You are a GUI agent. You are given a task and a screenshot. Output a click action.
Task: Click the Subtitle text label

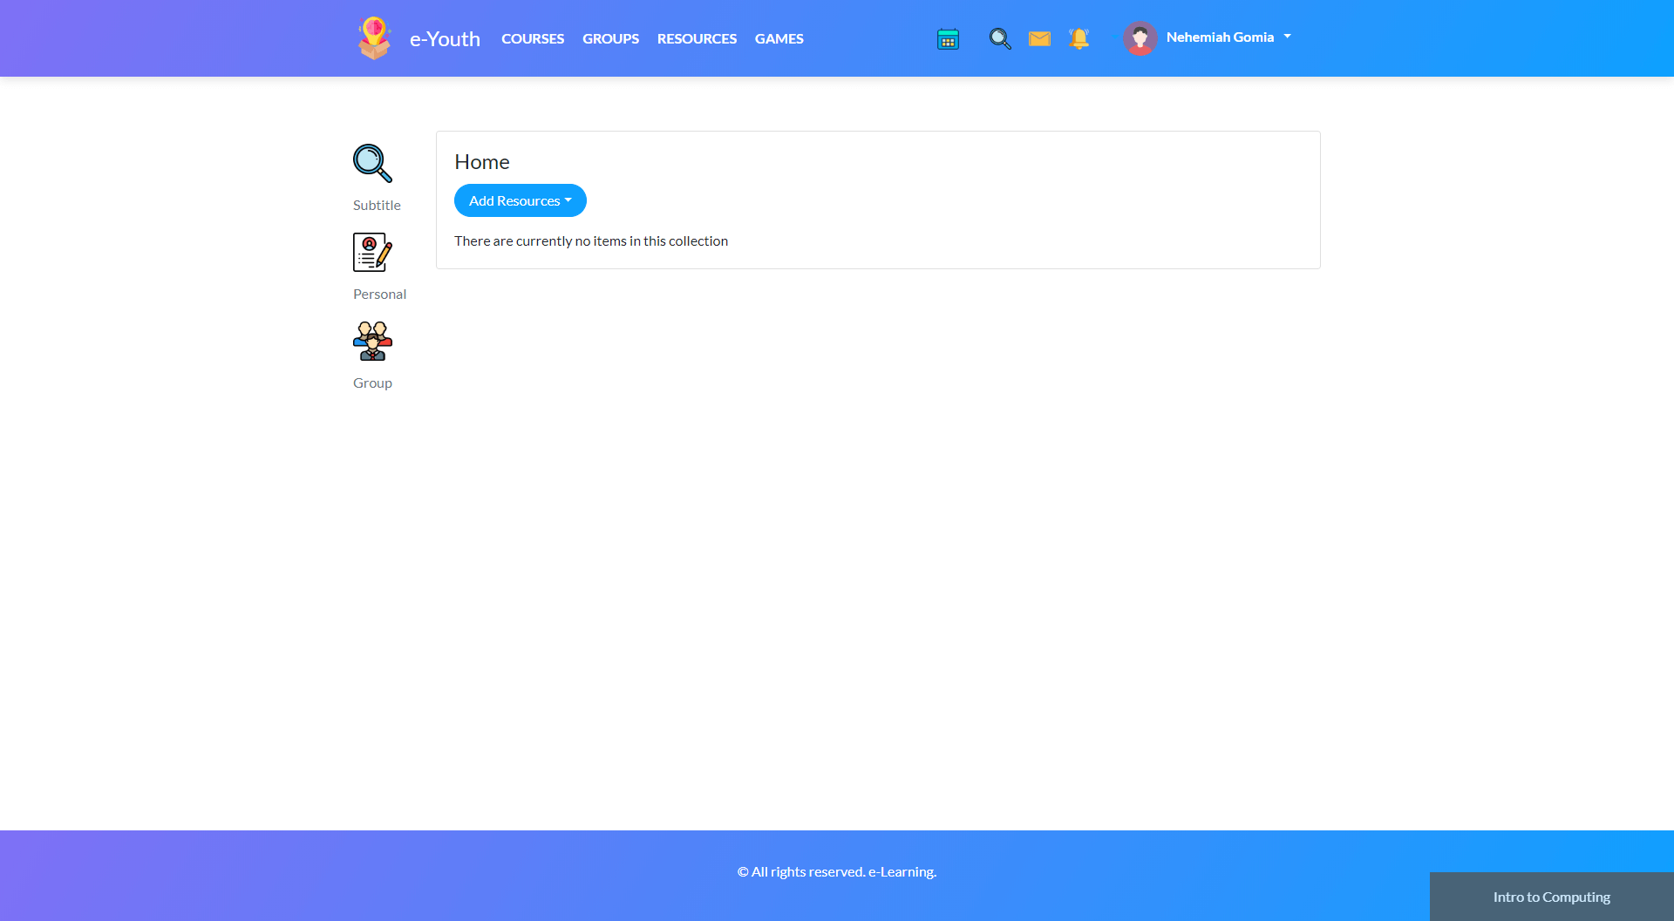[x=377, y=206]
